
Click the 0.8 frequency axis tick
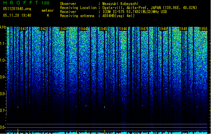[x=3, y=94]
